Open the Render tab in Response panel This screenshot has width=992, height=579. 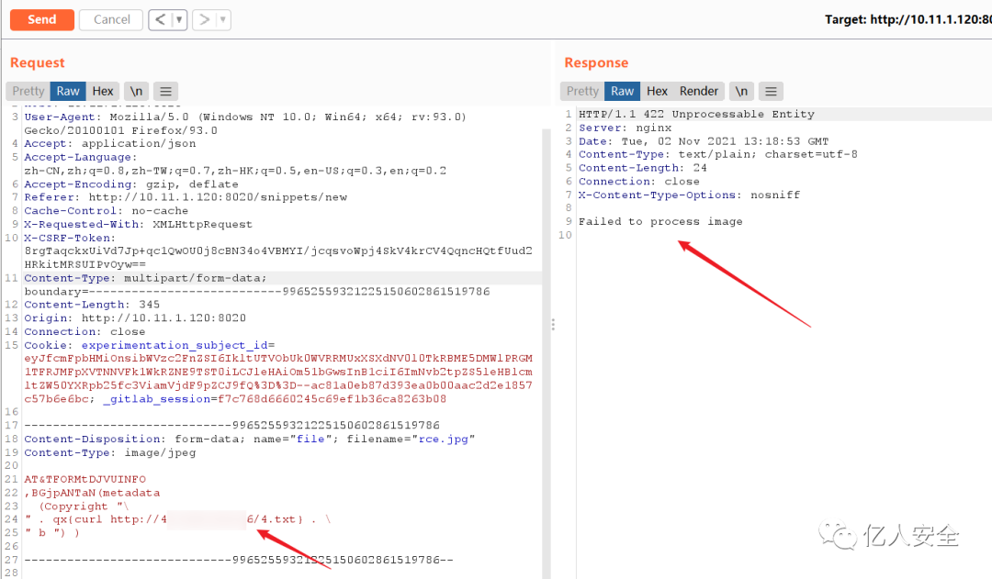pyautogui.click(x=698, y=91)
